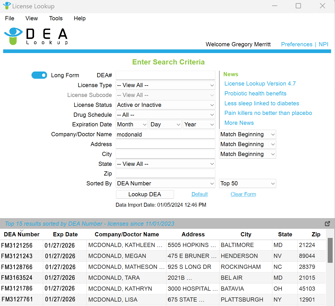Open the File menu
The image size is (335, 306).
coord(10,18)
